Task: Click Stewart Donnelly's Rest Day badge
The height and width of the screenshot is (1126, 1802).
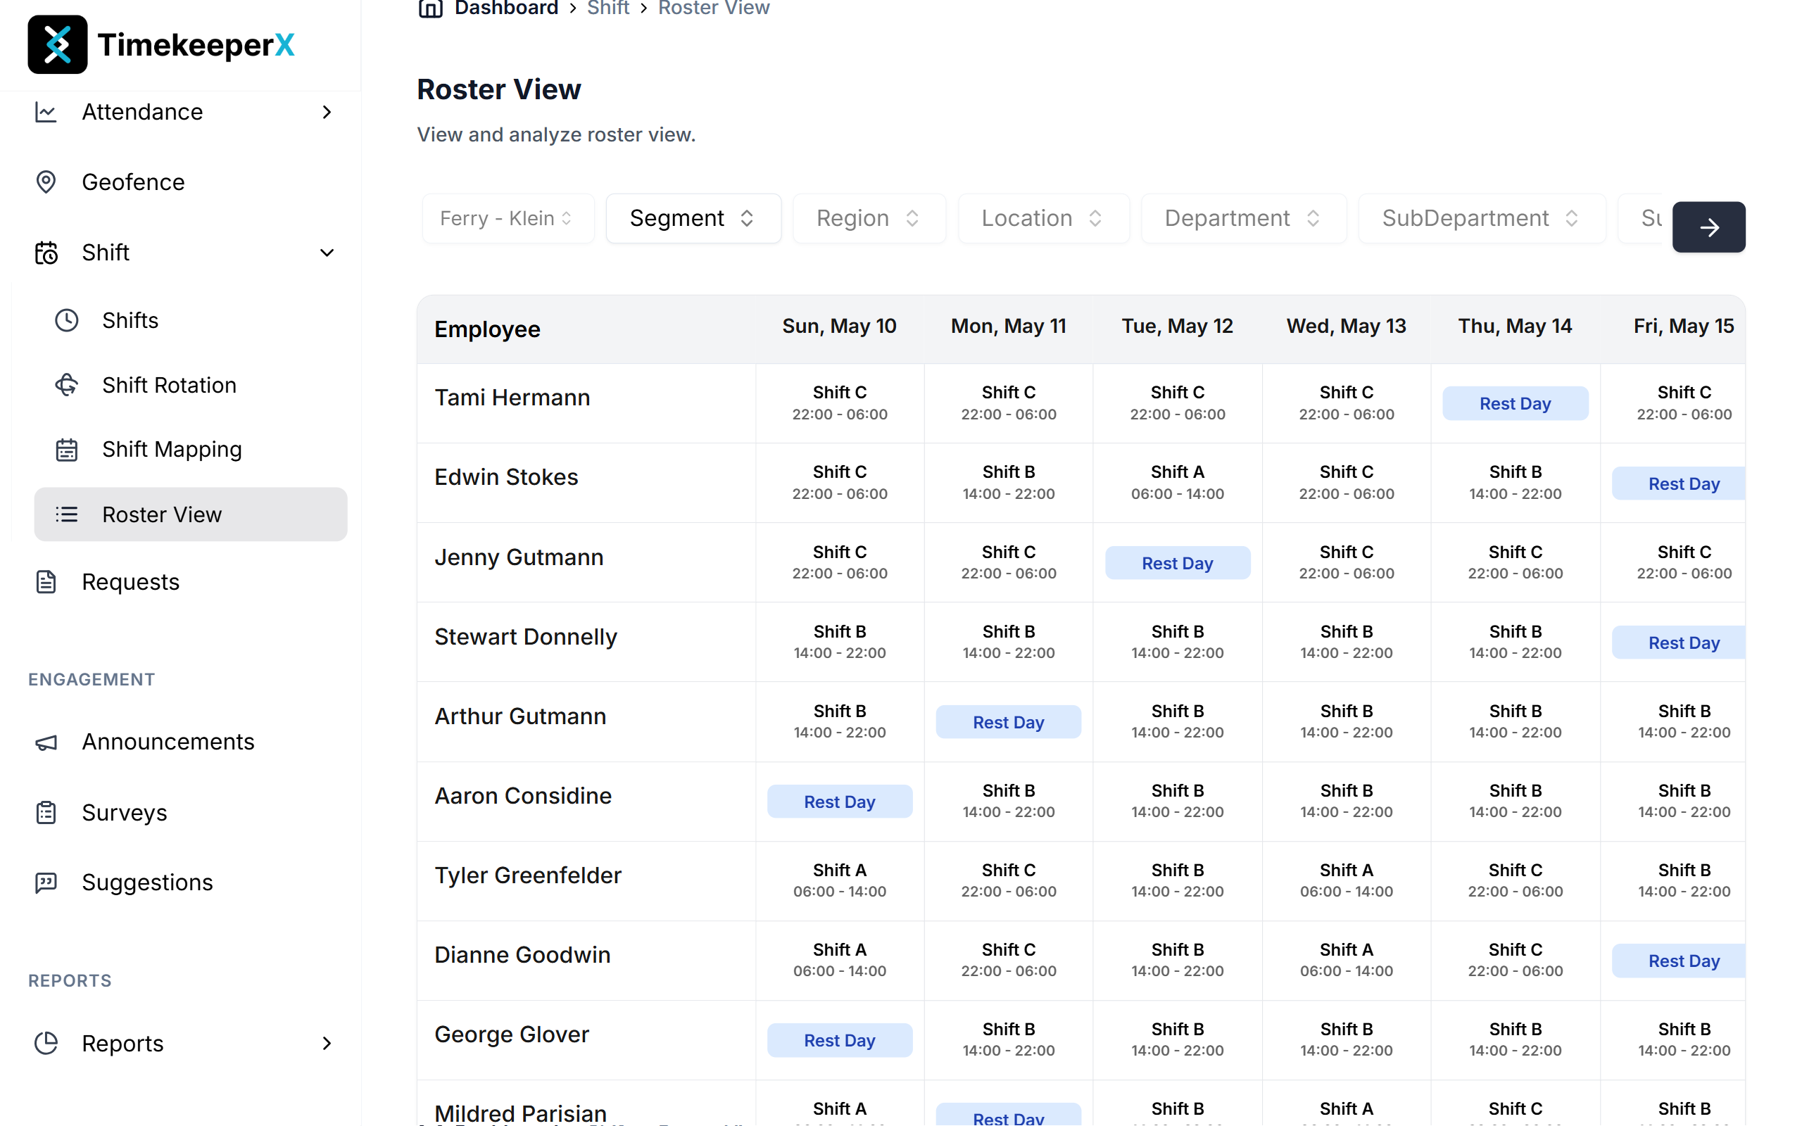Action: pyautogui.click(x=1678, y=642)
